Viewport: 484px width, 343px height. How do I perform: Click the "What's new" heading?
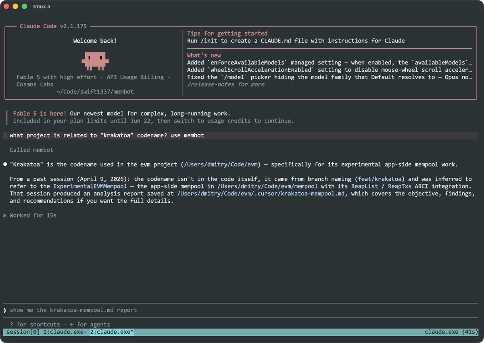coord(204,55)
